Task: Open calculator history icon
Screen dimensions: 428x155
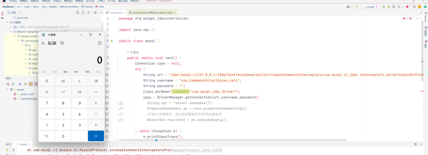Action: coord(100,43)
